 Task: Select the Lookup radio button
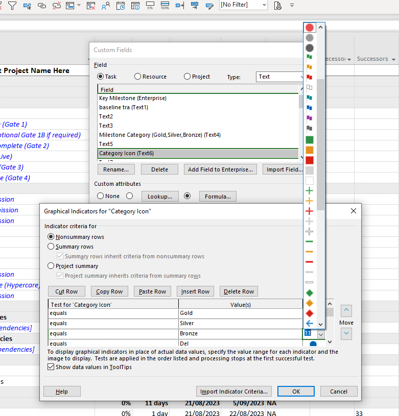pyautogui.click(x=130, y=196)
